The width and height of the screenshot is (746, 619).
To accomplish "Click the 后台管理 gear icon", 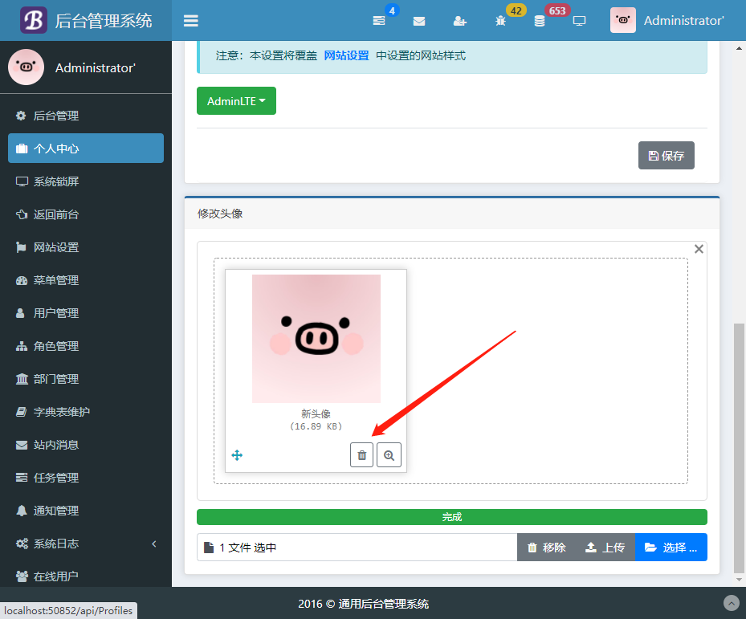I will pos(21,116).
